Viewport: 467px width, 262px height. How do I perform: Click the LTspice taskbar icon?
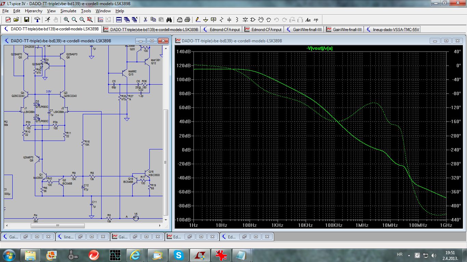click(x=199, y=255)
